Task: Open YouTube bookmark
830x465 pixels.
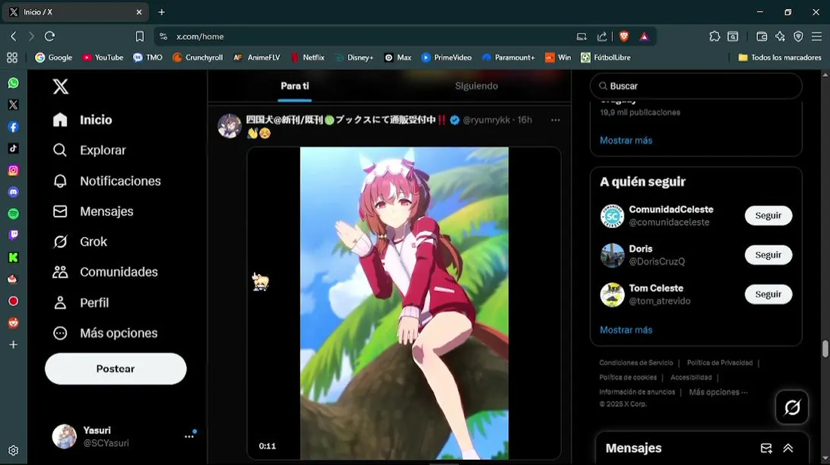Action: (x=103, y=57)
